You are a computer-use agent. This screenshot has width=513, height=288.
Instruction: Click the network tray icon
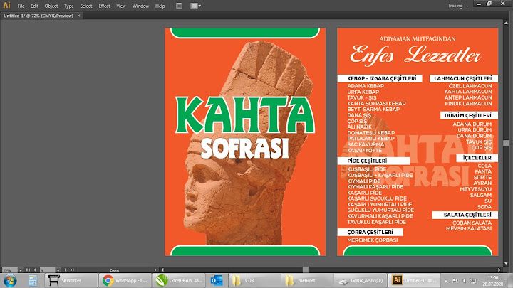[x=473, y=281]
